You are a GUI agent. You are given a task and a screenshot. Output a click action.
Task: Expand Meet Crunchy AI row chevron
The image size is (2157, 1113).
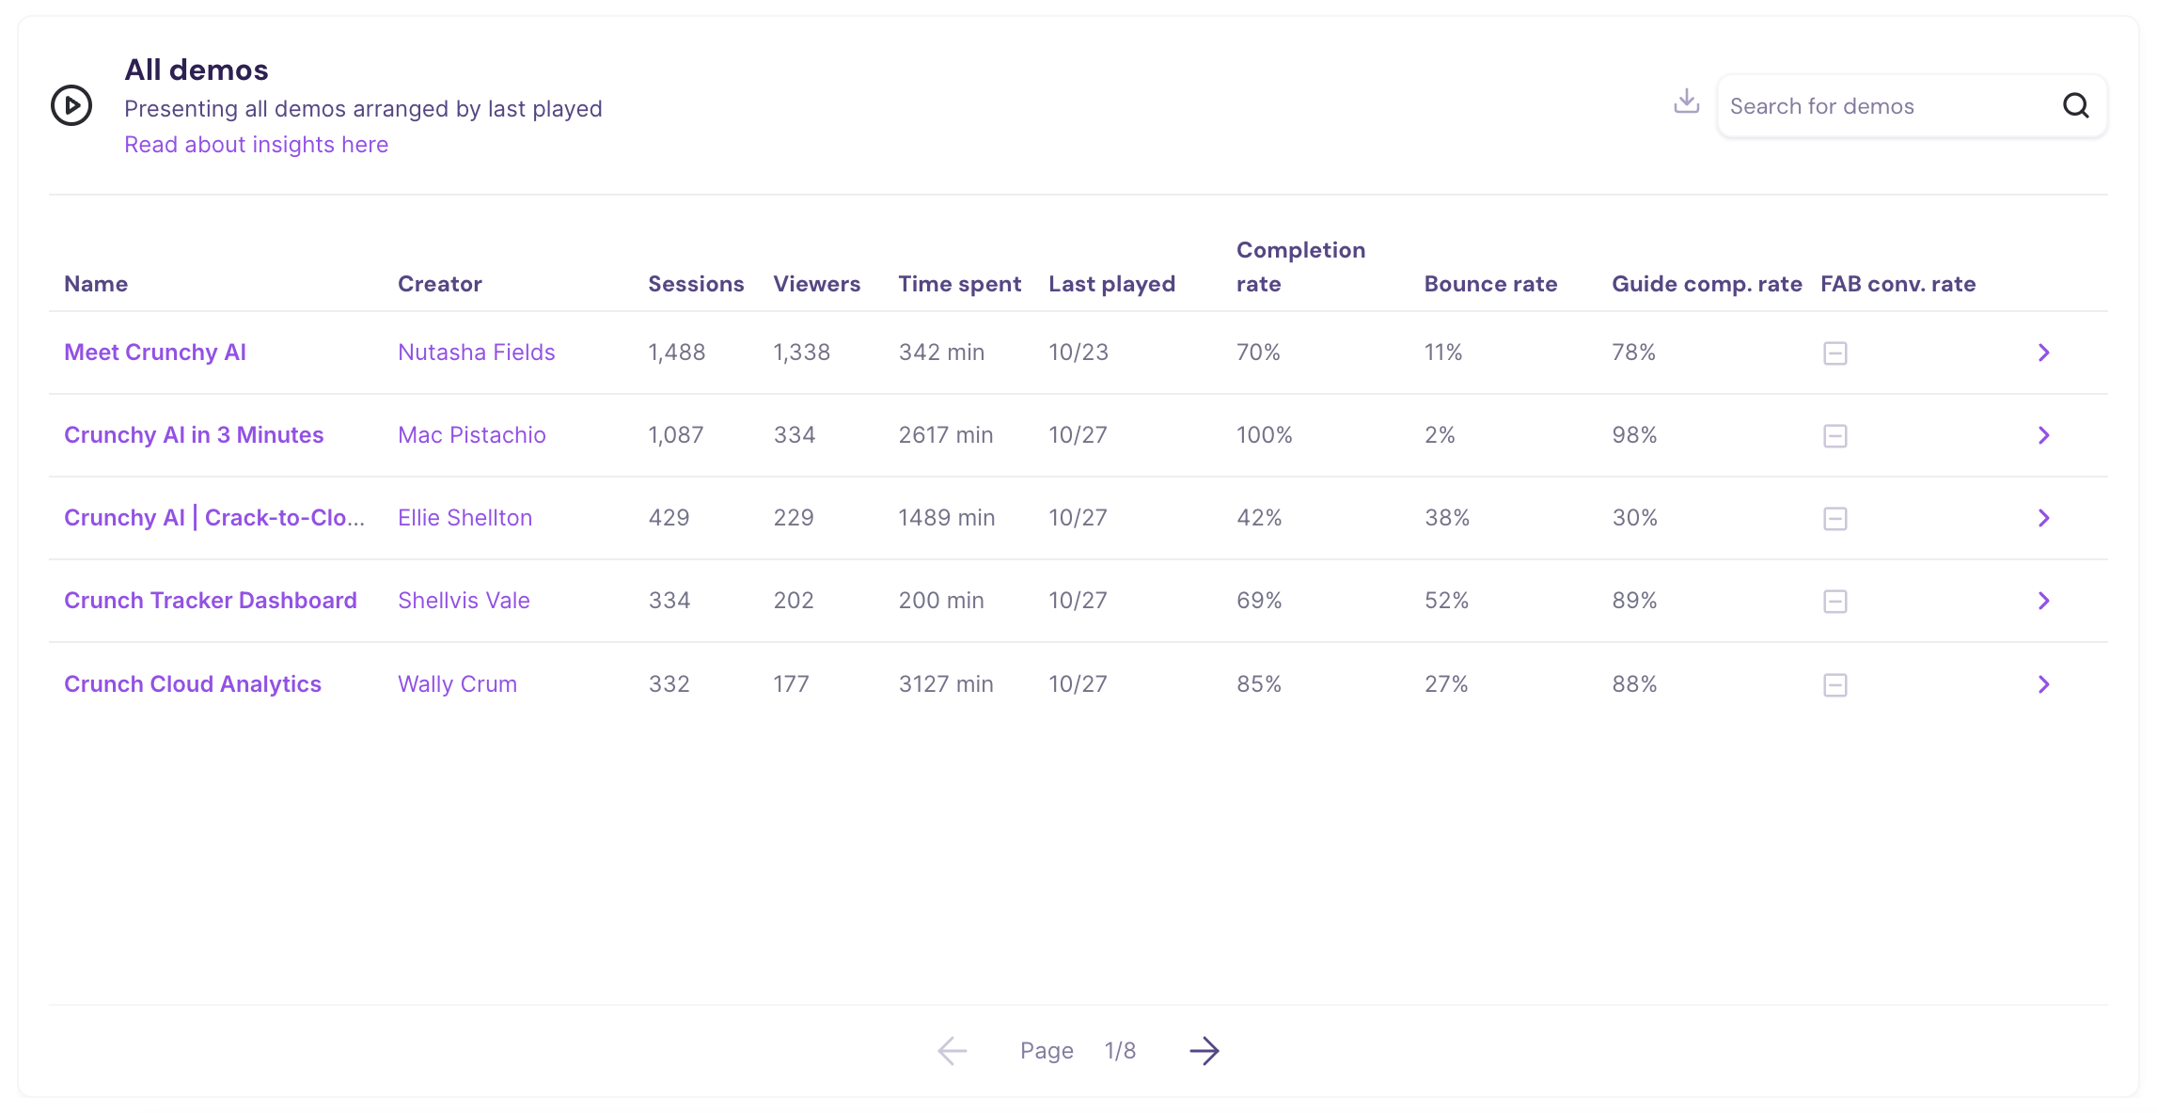2043,353
